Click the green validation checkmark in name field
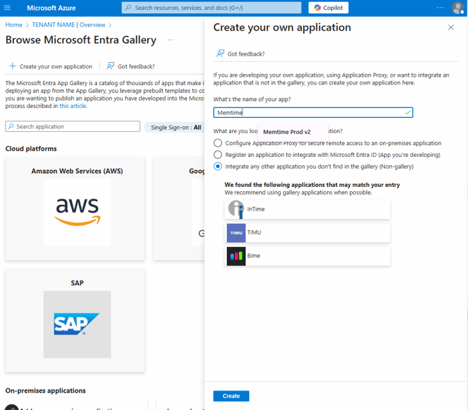 (x=407, y=113)
